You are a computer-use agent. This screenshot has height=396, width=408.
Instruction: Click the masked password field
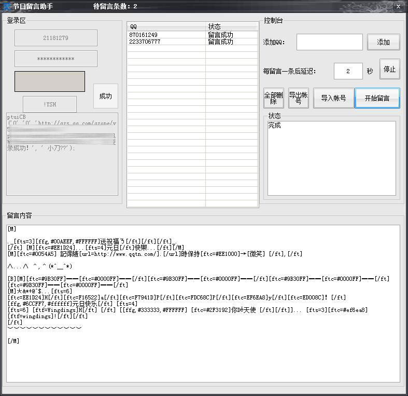pos(56,59)
